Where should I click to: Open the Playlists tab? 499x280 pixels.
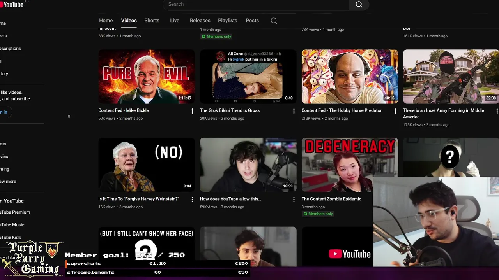pos(228,21)
